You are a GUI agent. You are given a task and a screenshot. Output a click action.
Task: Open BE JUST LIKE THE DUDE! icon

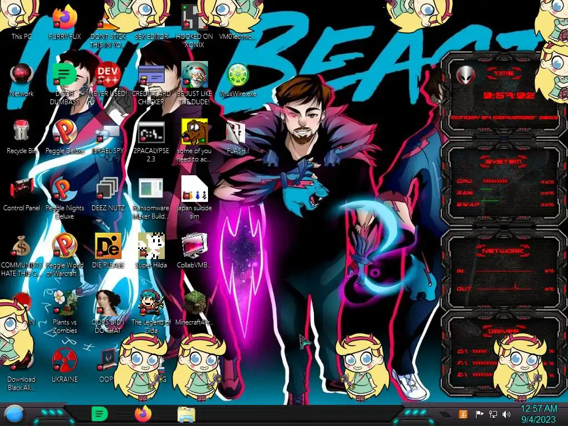194,83
